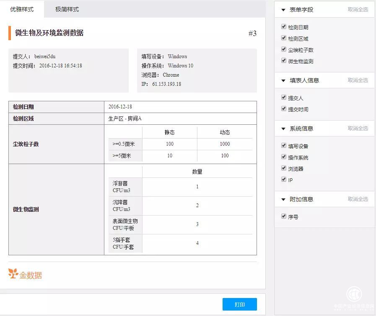Collapse the 附加信息 section arrow
The image size is (376, 316).
click(x=283, y=199)
